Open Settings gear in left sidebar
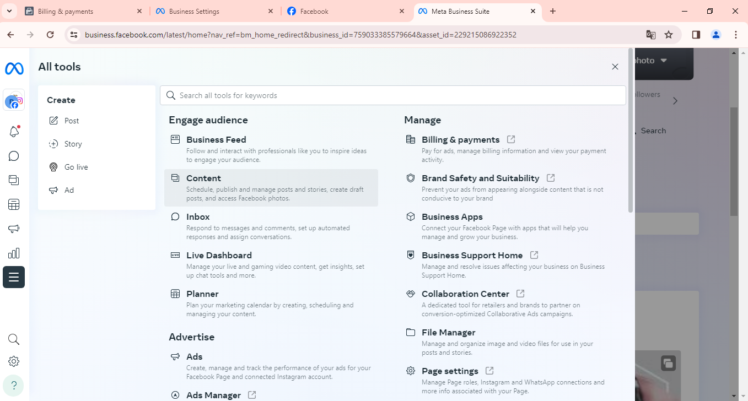This screenshot has height=401, width=748. [14, 361]
